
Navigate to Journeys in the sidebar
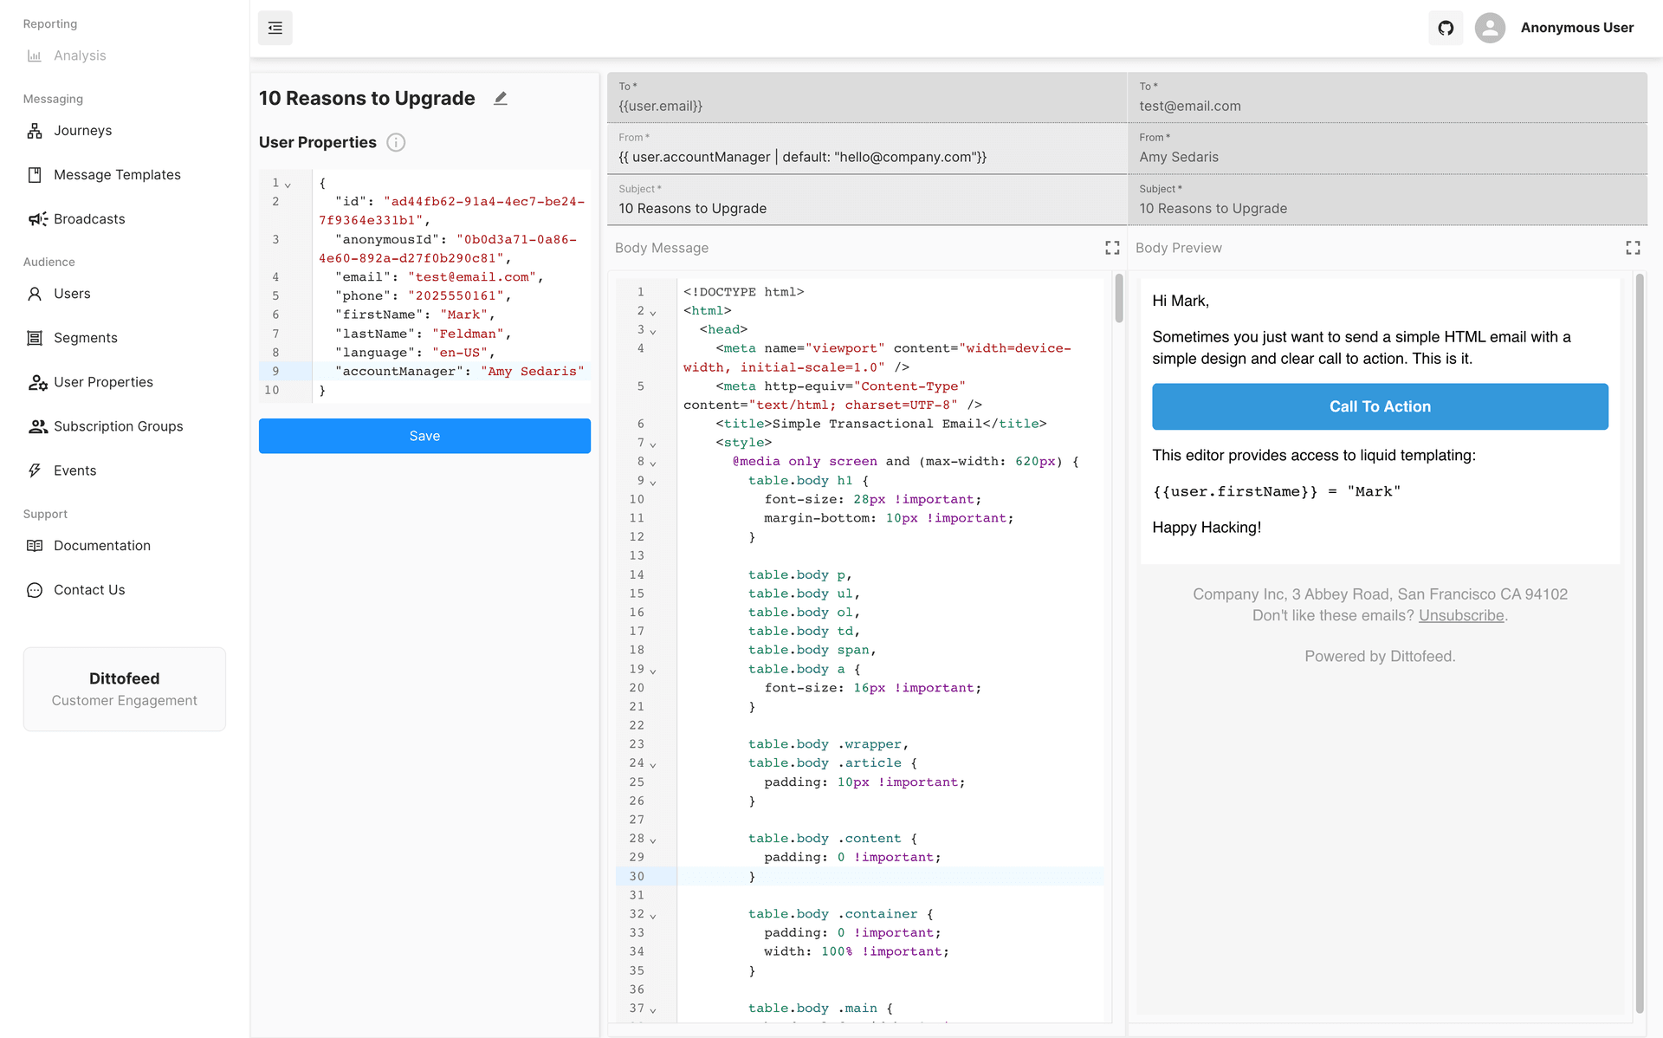click(82, 131)
